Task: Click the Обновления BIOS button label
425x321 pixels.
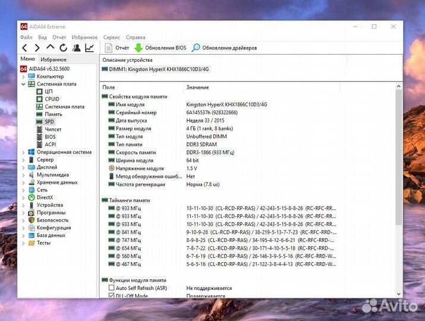Action: [x=166, y=48]
